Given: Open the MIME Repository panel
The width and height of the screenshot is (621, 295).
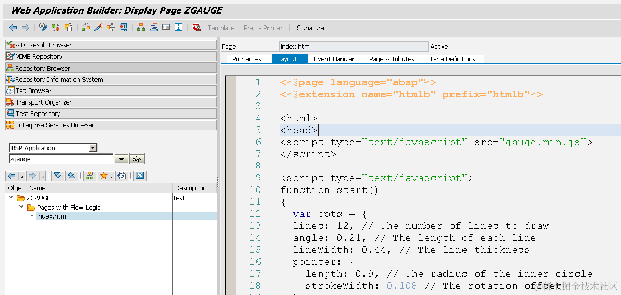Looking at the screenshot, I should pos(111,56).
